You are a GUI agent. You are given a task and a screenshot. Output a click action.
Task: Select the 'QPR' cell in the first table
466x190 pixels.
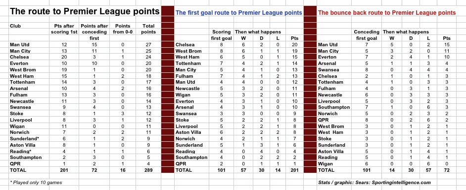[x=15, y=163]
